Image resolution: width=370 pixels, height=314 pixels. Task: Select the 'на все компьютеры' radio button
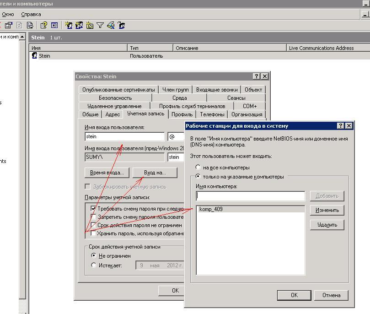coord(198,168)
